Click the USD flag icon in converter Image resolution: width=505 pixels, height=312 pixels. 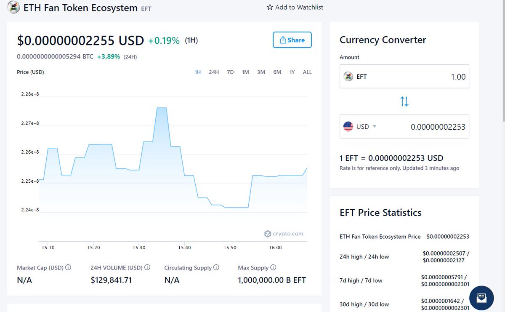(x=348, y=126)
